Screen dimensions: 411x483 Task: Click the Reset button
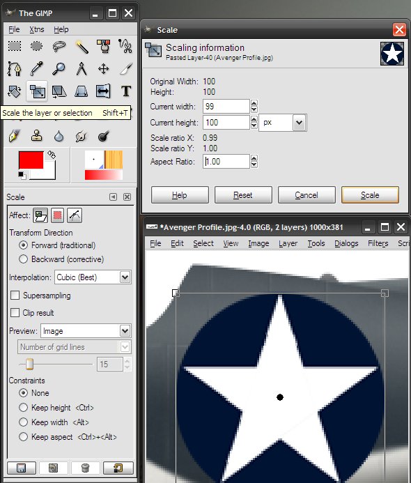pos(243,194)
